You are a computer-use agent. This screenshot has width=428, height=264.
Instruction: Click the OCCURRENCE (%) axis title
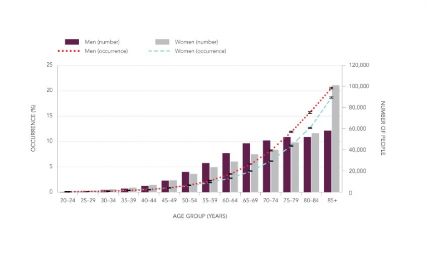click(34, 129)
